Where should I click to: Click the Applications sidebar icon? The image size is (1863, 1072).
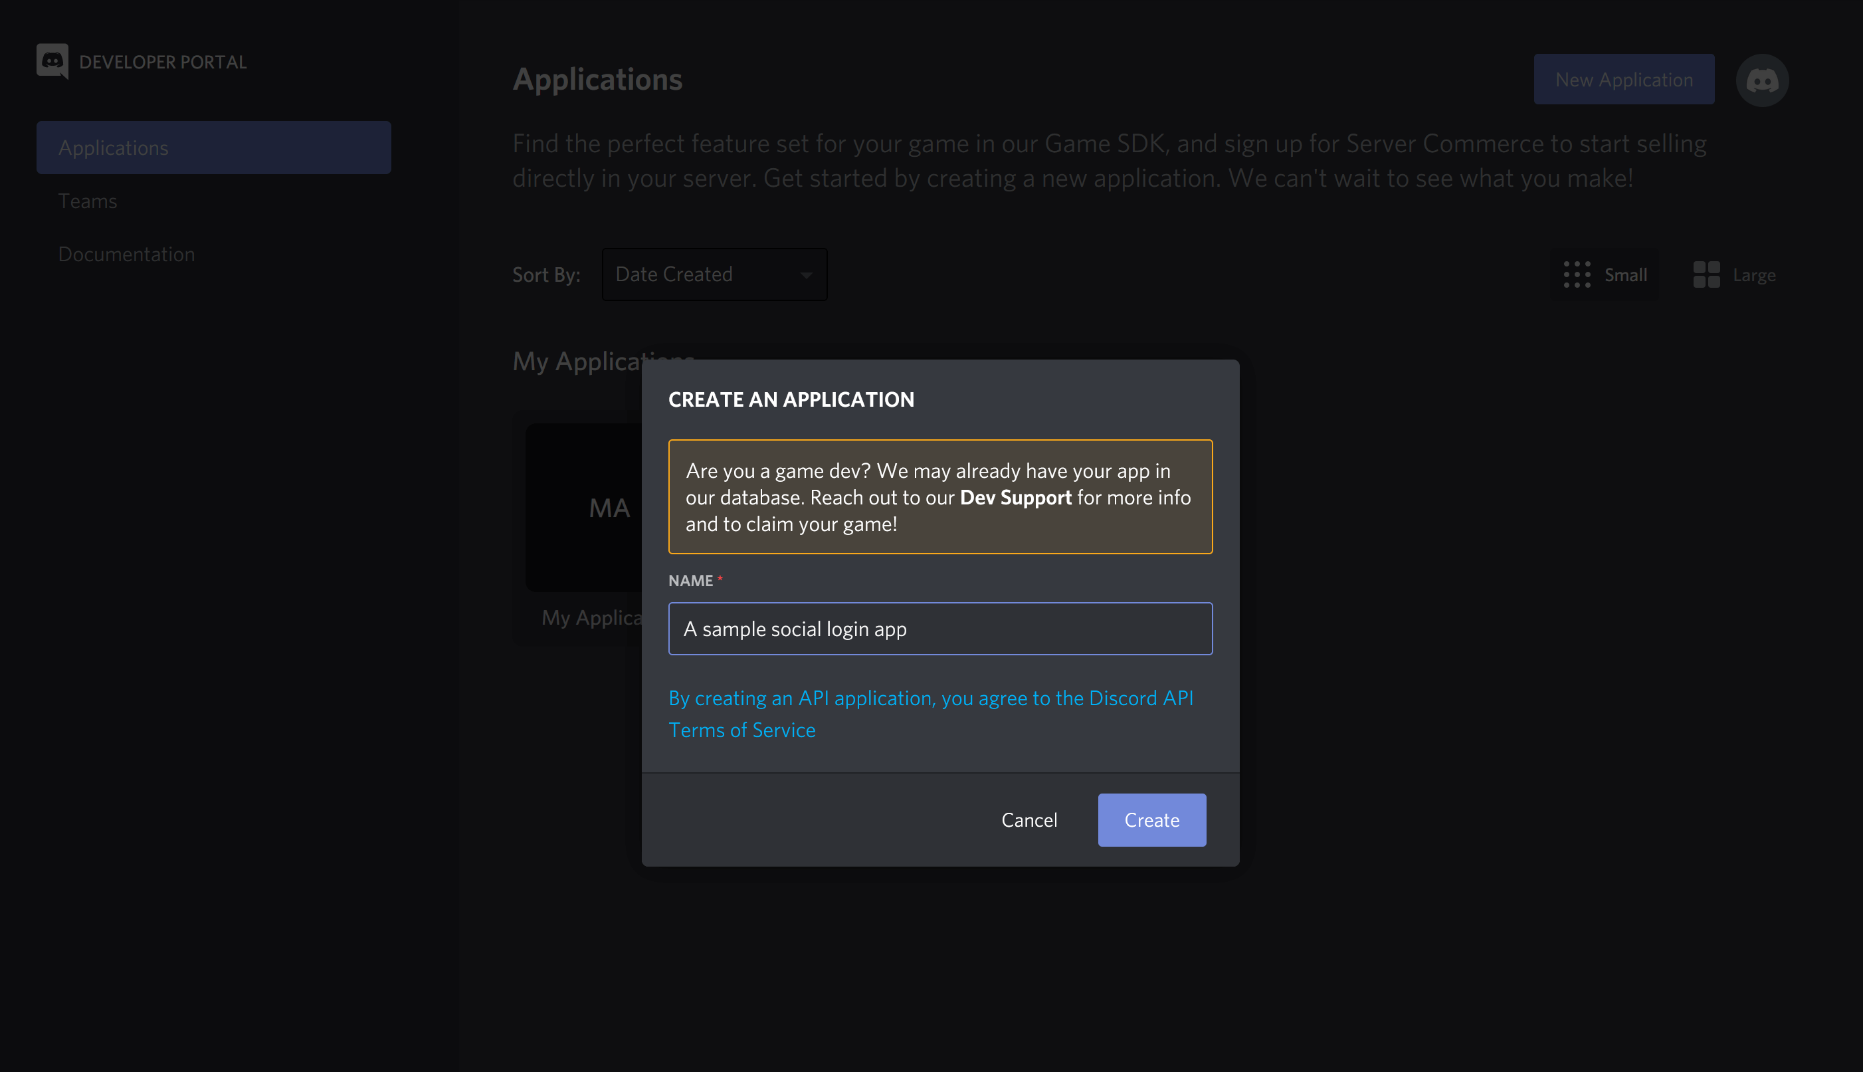tap(214, 147)
